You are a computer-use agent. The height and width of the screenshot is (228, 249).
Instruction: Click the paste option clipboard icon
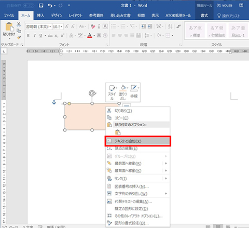pos(118,132)
